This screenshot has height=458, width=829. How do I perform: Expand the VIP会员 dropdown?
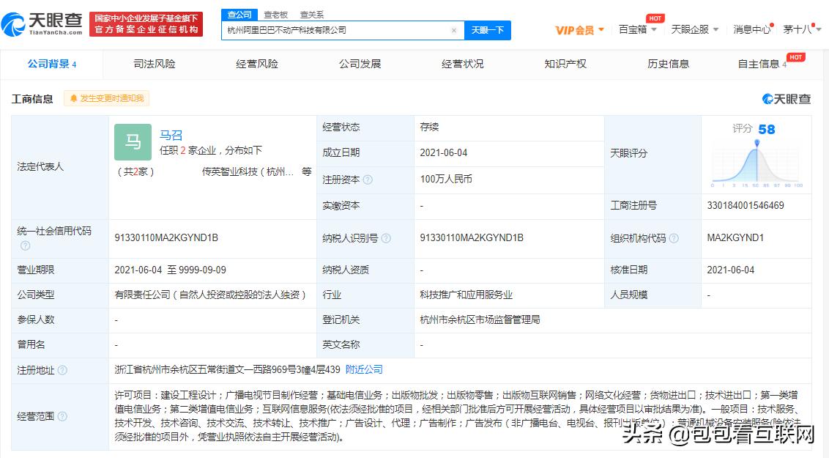point(576,28)
